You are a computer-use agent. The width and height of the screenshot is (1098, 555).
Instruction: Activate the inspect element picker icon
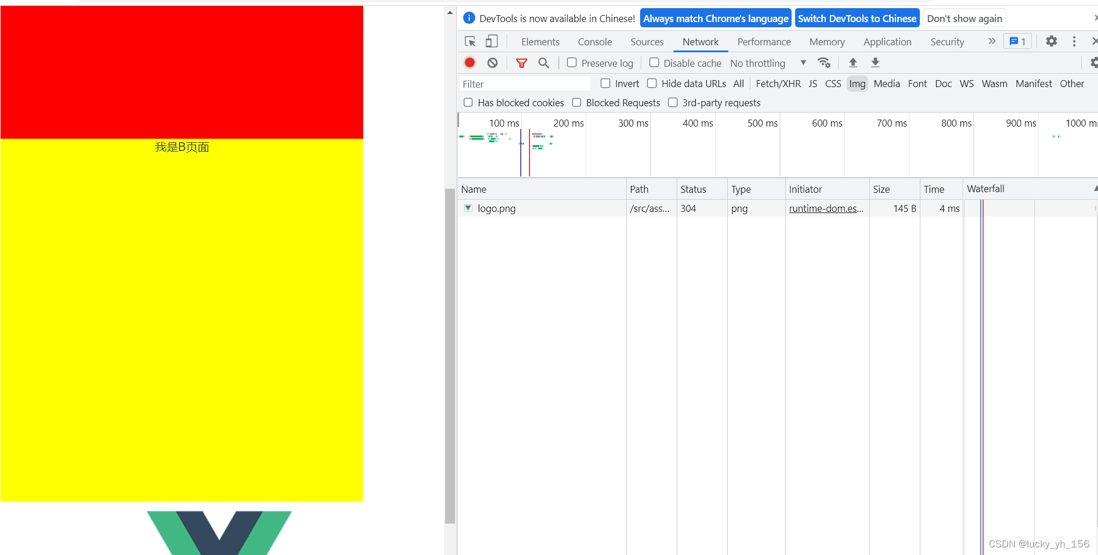[x=470, y=41]
